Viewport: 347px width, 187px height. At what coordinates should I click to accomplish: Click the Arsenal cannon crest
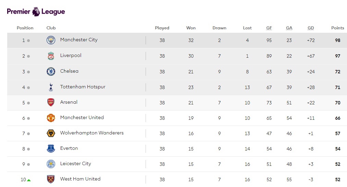coord(51,103)
